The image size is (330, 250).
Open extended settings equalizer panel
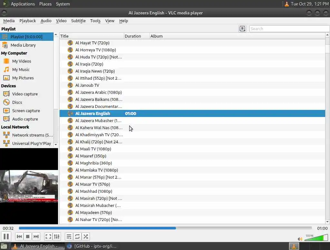(x=57, y=237)
